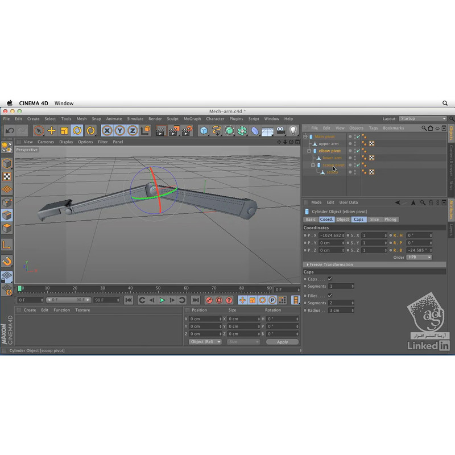The height and width of the screenshot is (455, 455).
Task: Open the Object (Rel) dropdown
Action: coord(205,342)
